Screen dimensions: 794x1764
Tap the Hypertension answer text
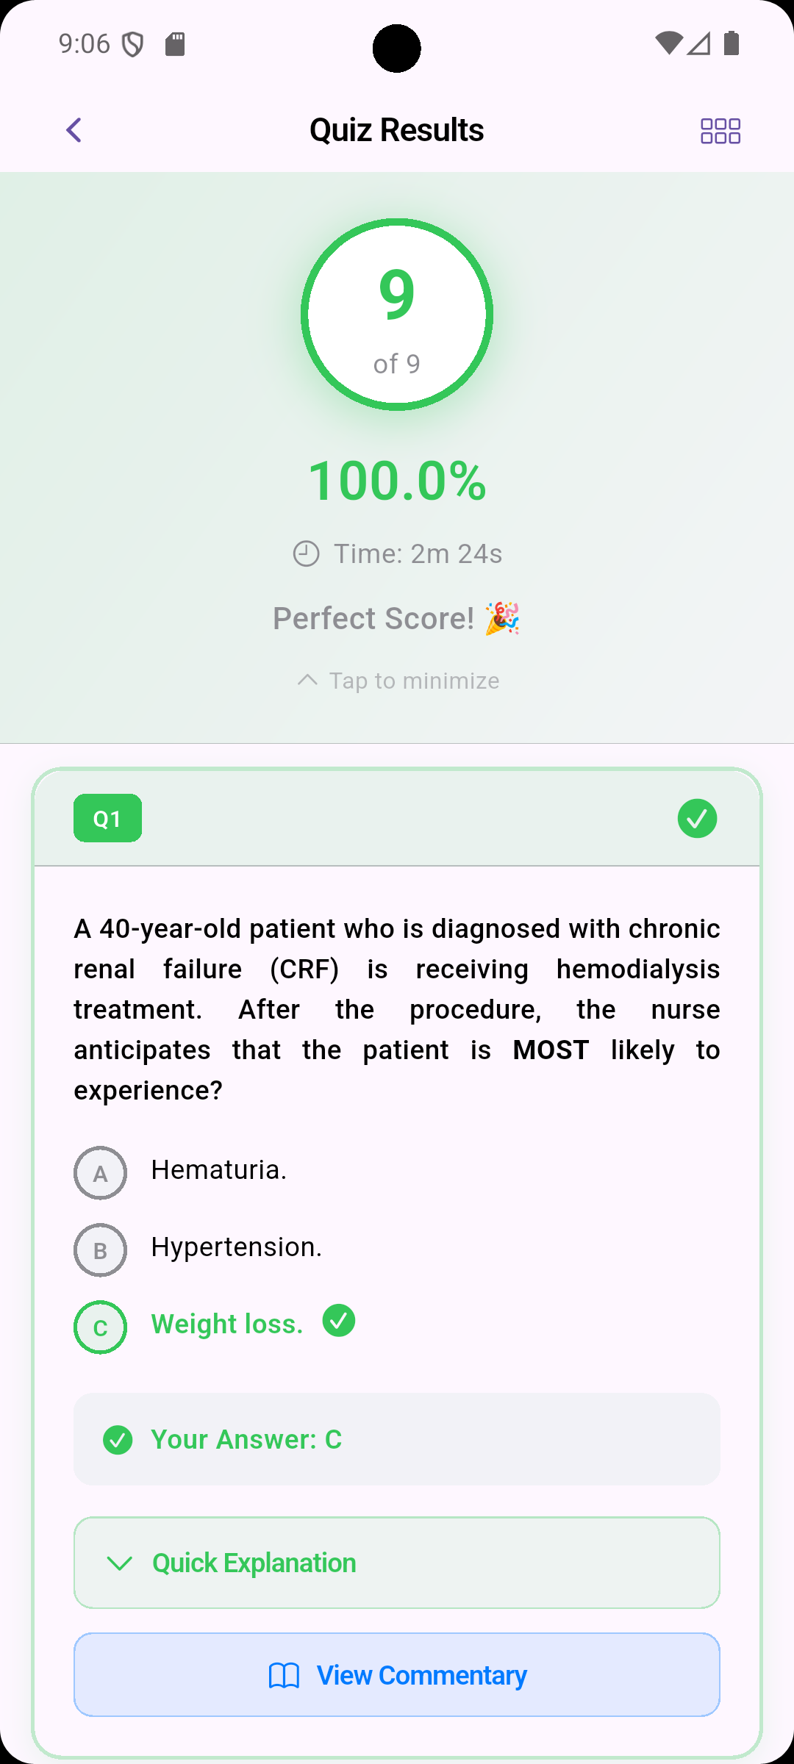(236, 1247)
